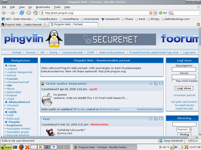201x150 pixels.
Task: Open the Start menu
Action: (x=6, y=147)
